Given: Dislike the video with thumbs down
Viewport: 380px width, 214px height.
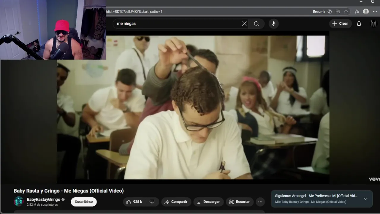Looking at the screenshot, I should coord(152,202).
